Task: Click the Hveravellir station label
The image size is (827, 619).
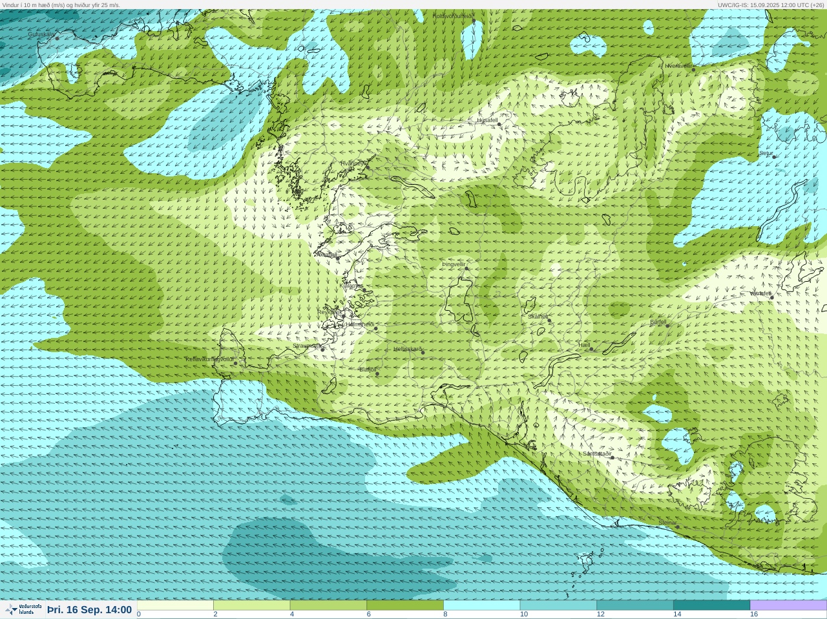Action: click(x=678, y=66)
